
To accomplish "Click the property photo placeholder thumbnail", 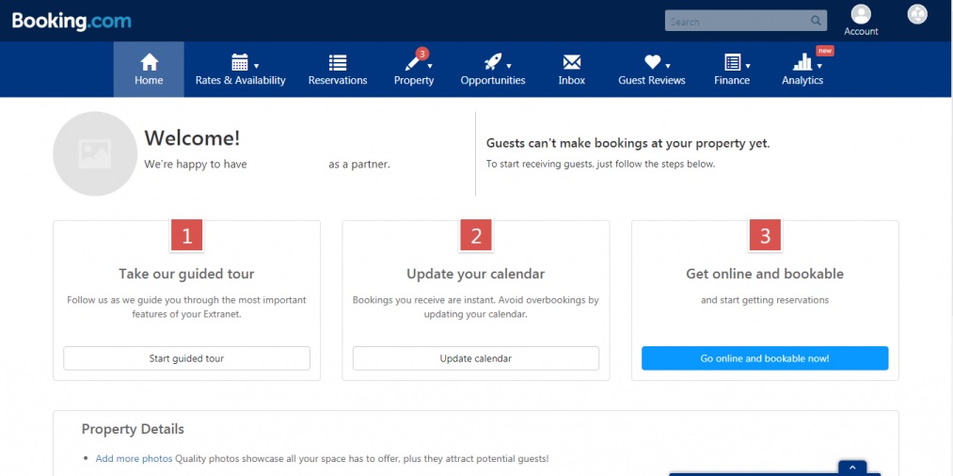I will point(95,153).
